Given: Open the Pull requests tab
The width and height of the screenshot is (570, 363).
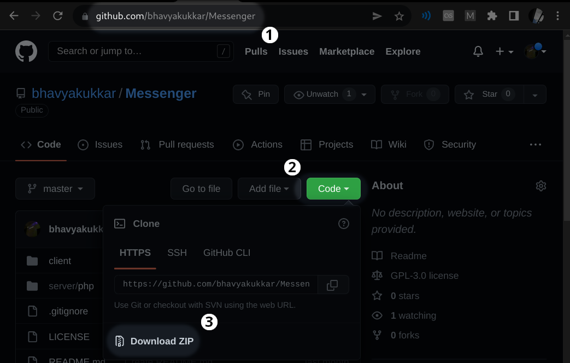Looking at the screenshot, I should 177,144.
